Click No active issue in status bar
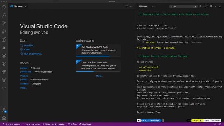The image size is (224, 126). [31, 124]
